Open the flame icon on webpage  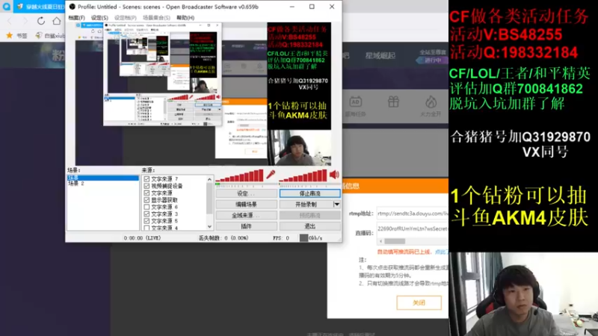click(431, 102)
